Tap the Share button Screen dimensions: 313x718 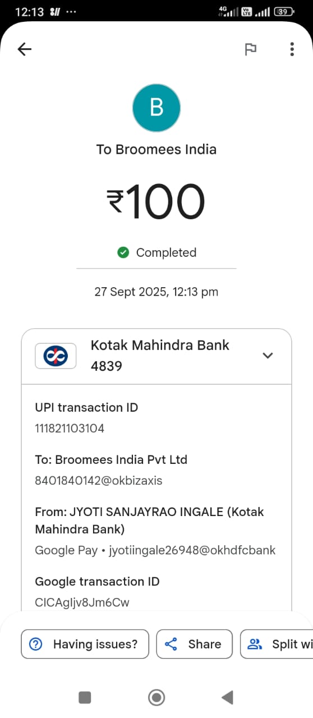pyautogui.click(x=194, y=644)
